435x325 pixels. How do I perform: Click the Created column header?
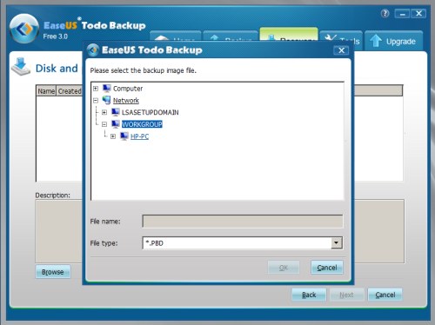tap(70, 91)
